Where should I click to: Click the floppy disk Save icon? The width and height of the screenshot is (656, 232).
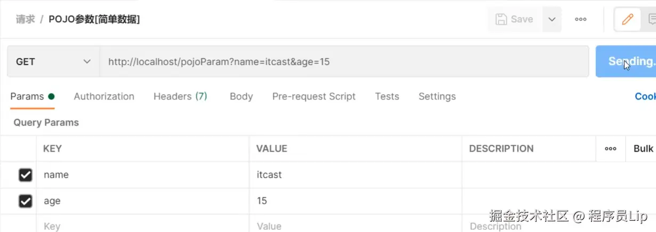coord(501,20)
